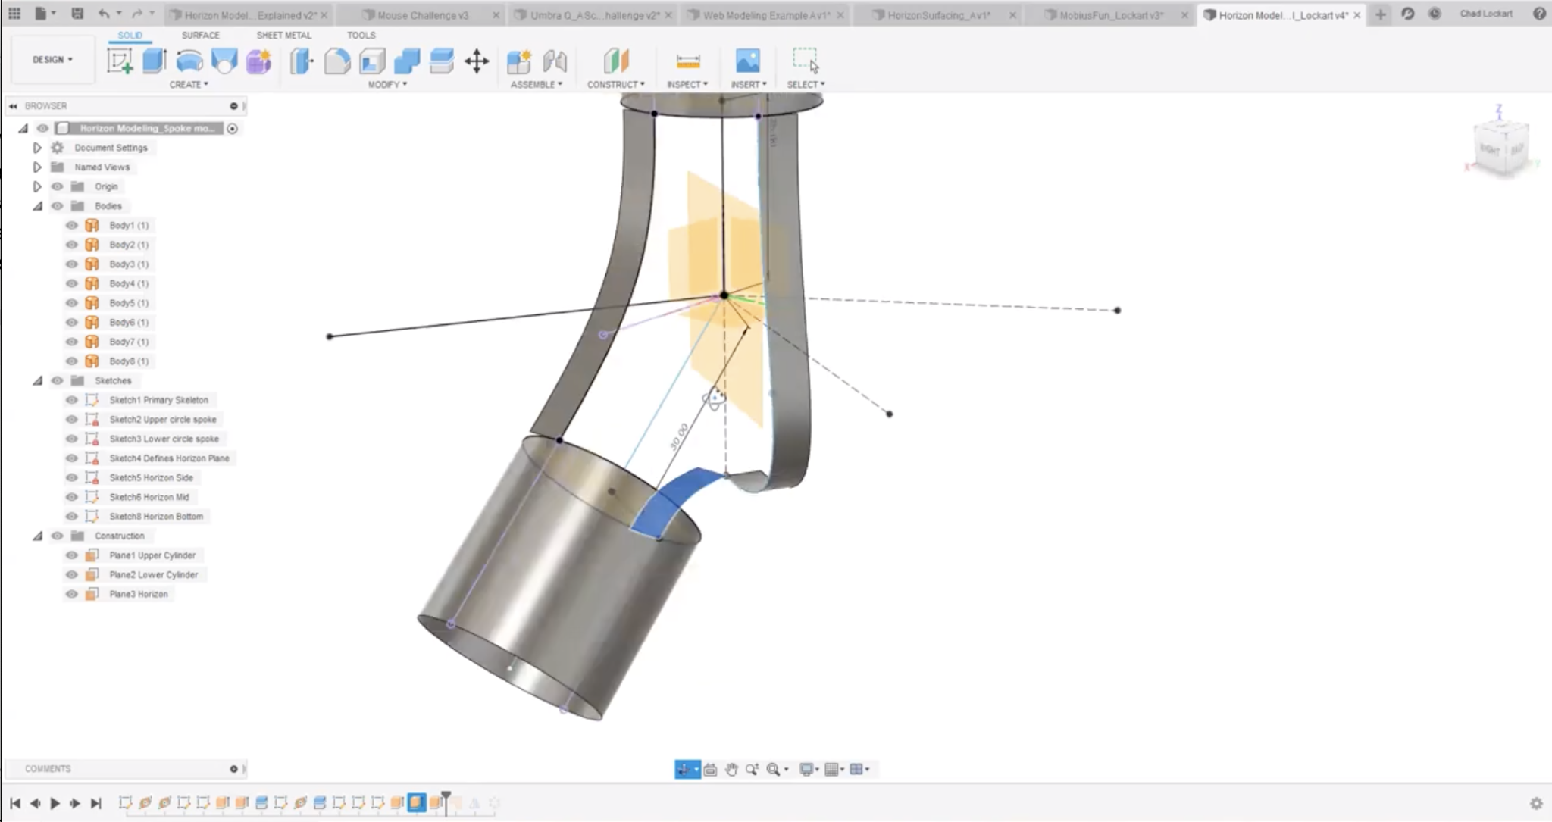Select the Create Sketch tool

tap(118, 61)
